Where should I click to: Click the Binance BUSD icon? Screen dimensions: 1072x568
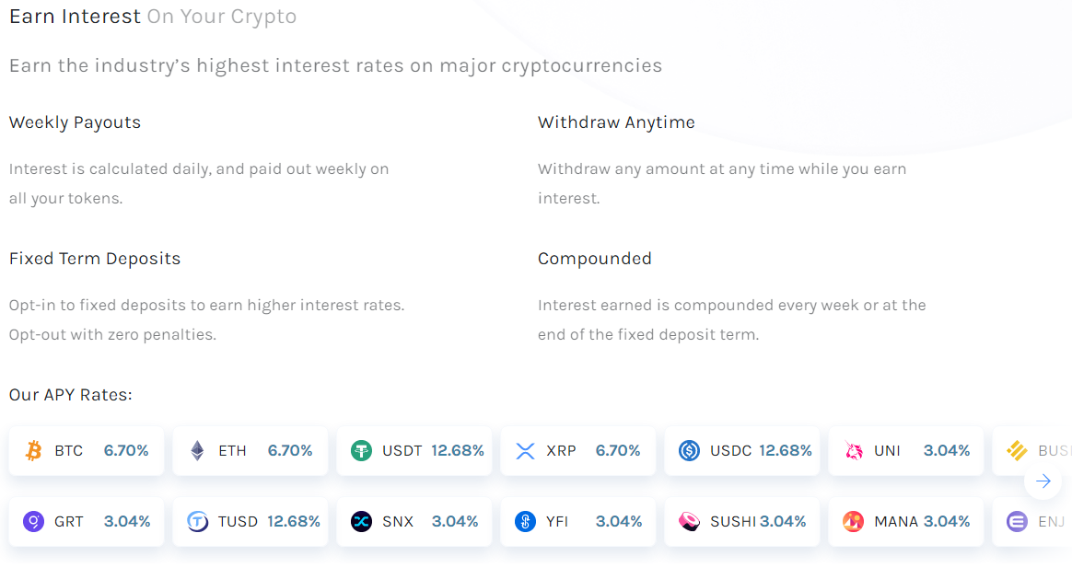(x=1016, y=450)
